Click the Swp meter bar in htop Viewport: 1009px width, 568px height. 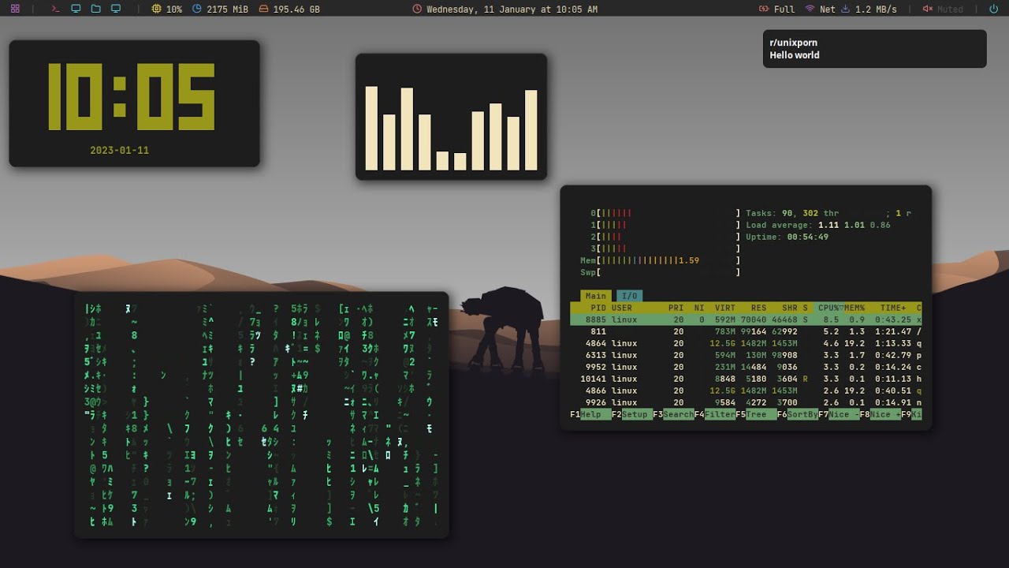coord(661,272)
